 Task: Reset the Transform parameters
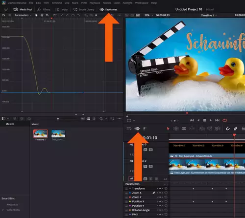click(x=166, y=189)
